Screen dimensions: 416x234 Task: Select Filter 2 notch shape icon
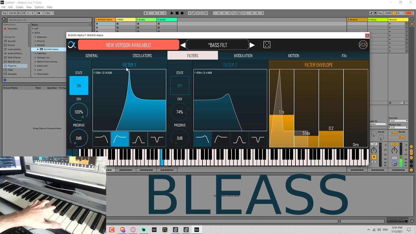[258, 139]
